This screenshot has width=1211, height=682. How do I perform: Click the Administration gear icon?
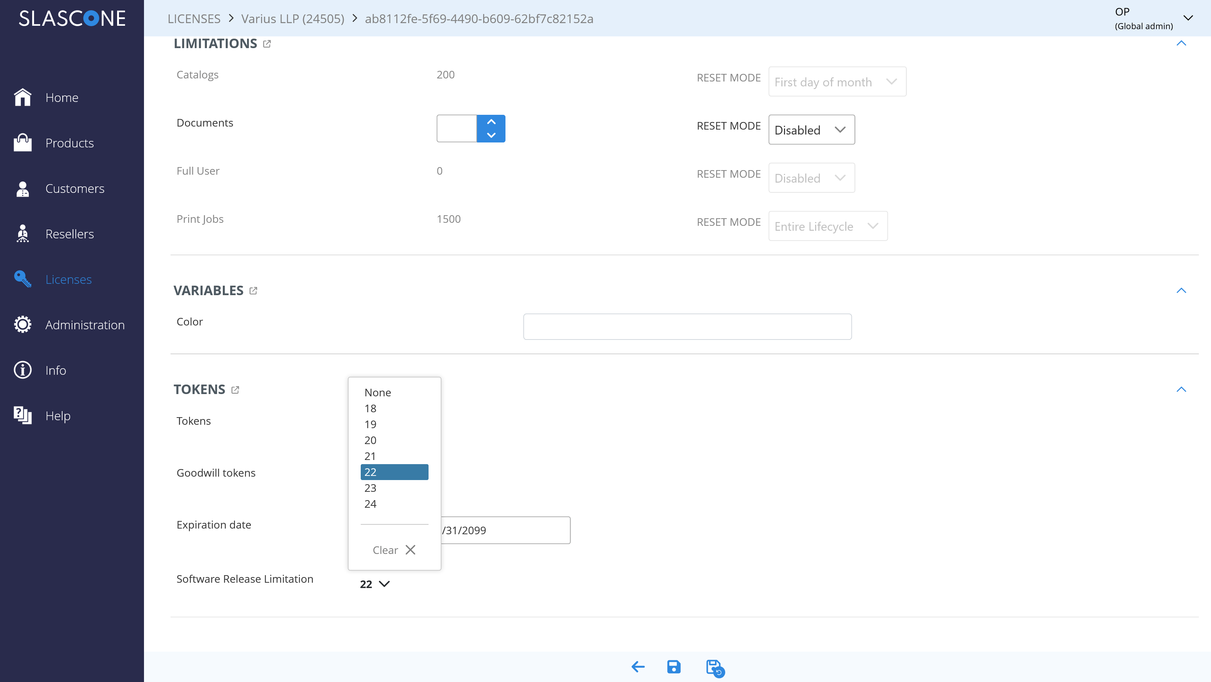[23, 324]
